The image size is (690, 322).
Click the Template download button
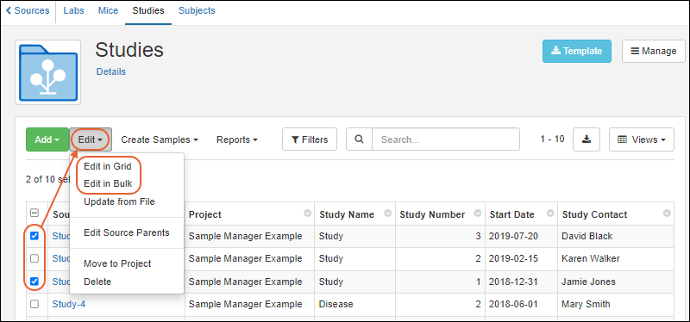point(576,51)
